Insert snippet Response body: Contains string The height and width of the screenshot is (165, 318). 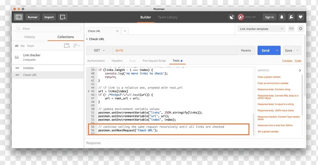click(274, 89)
